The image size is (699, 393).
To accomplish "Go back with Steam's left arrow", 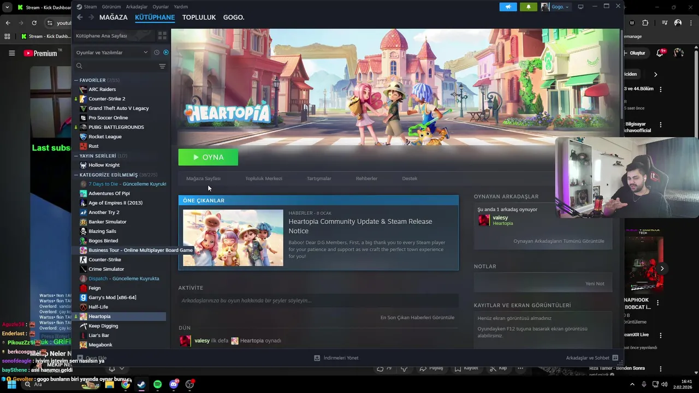I will point(80,17).
